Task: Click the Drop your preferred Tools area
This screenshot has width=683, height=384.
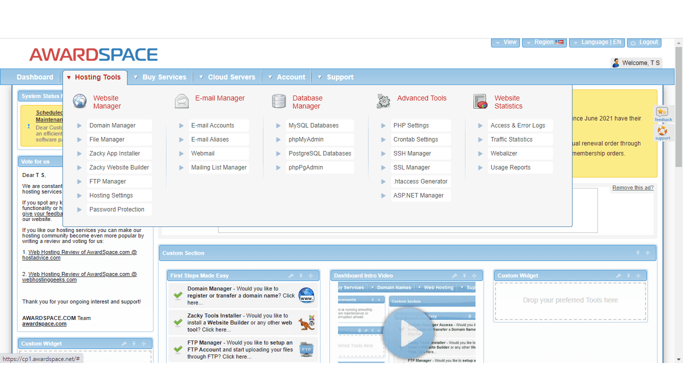Action: (x=570, y=300)
